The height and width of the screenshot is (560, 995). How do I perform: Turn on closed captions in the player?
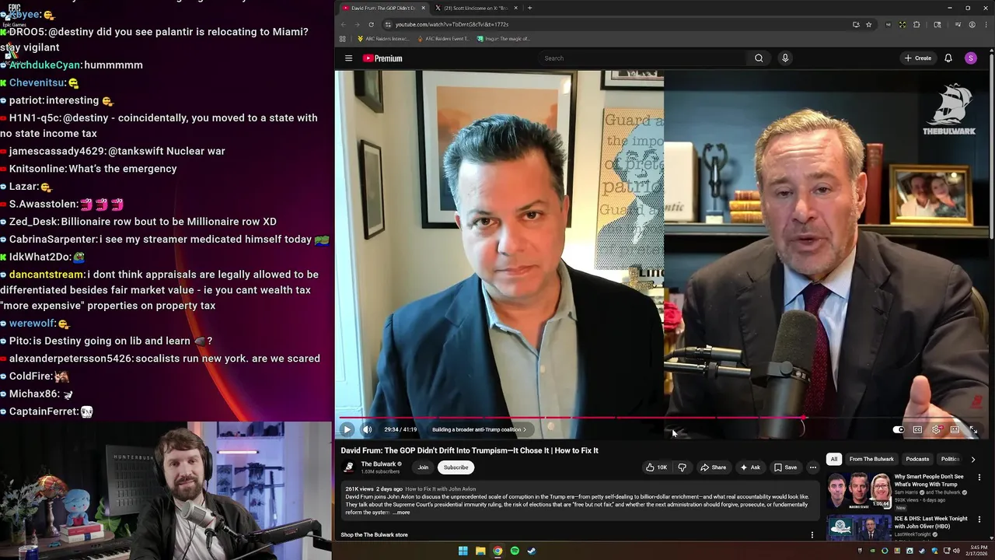[x=917, y=429]
